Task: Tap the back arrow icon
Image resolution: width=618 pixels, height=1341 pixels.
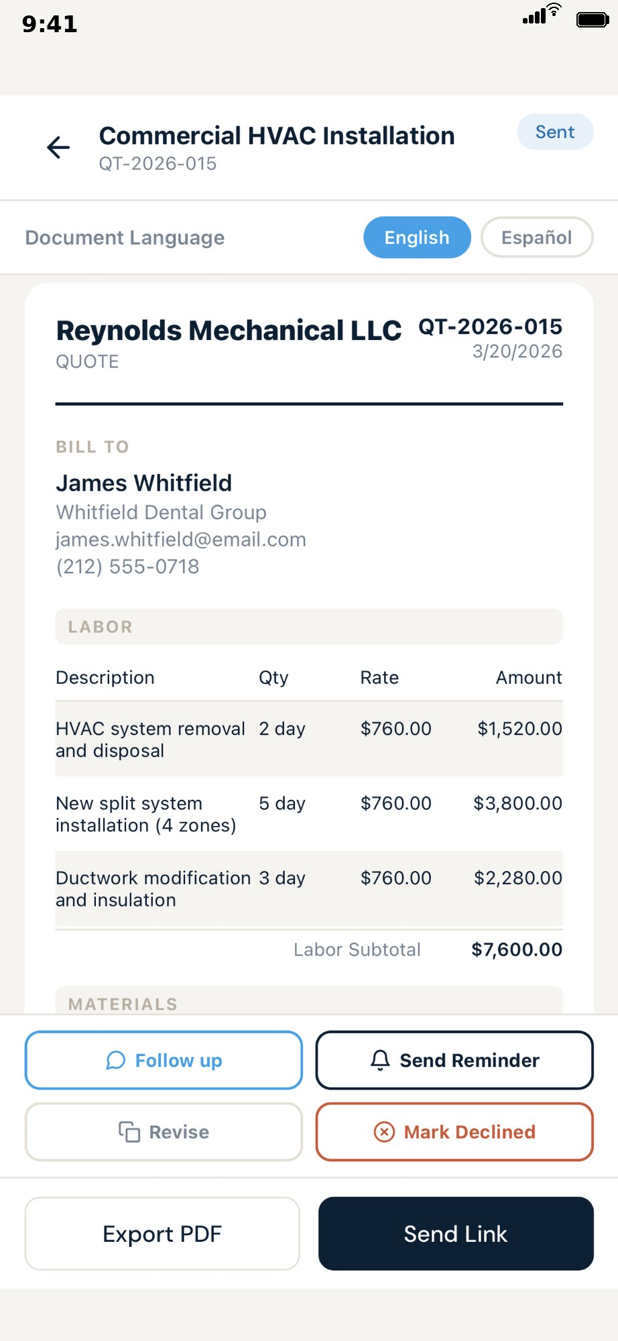Action: (x=59, y=148)
